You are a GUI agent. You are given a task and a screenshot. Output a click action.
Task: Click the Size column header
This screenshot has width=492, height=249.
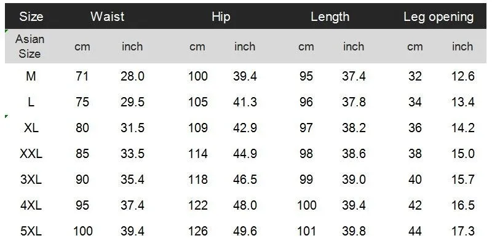pos(31,17)
